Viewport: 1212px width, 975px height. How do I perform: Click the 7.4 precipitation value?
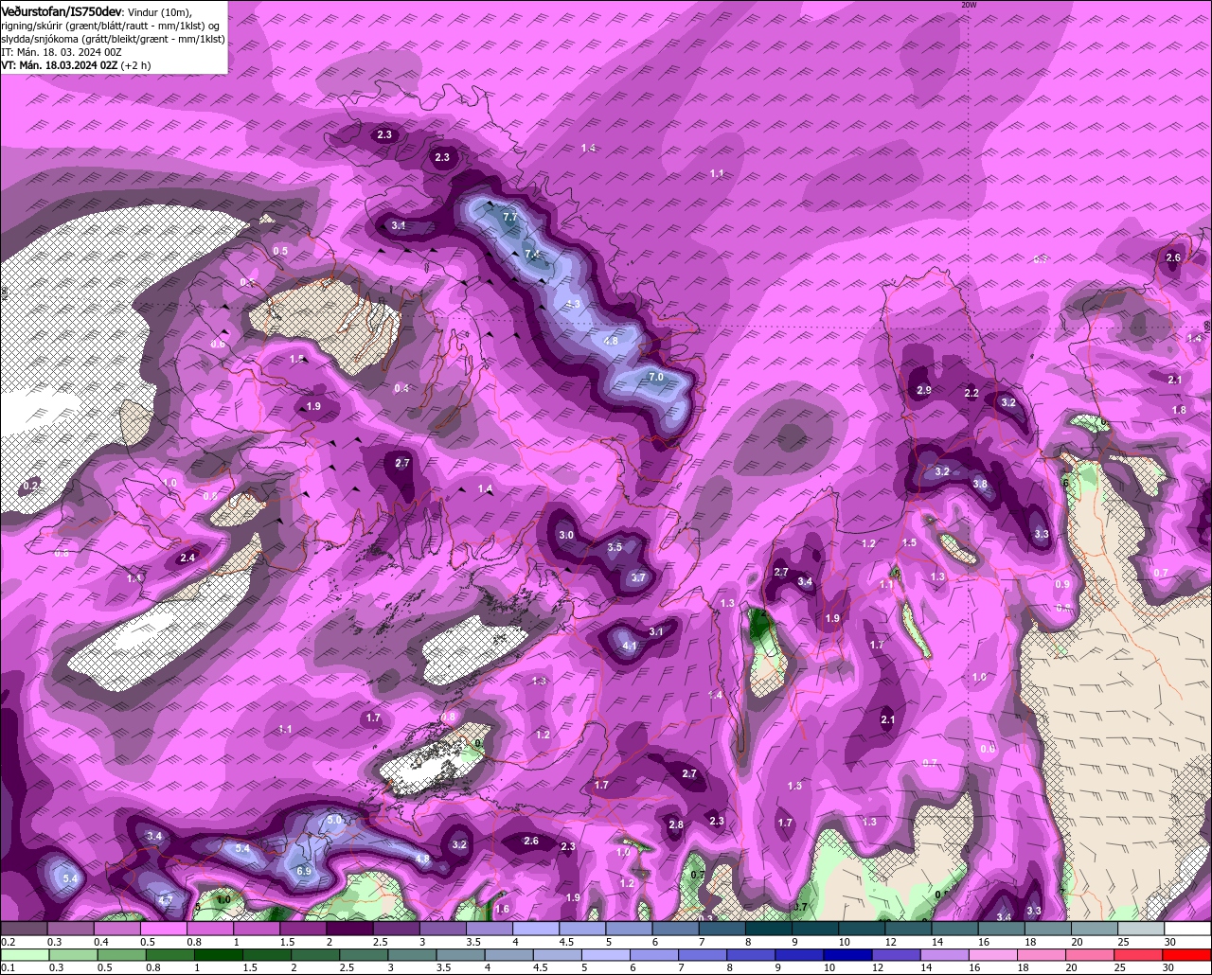(531, 254)
